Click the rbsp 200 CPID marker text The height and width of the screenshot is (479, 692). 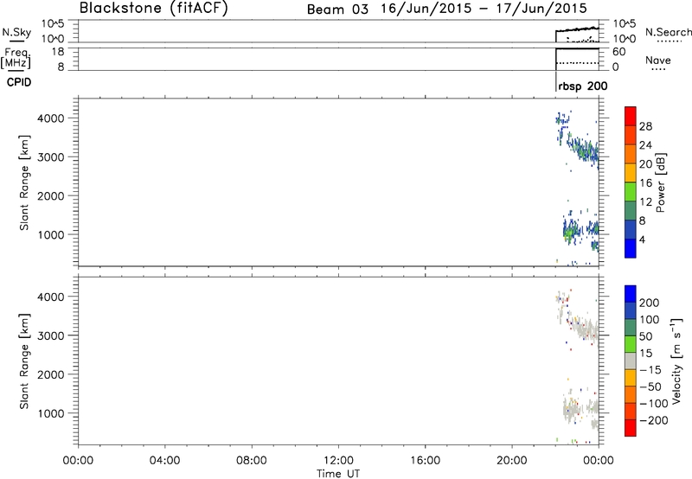click(582, 86)
